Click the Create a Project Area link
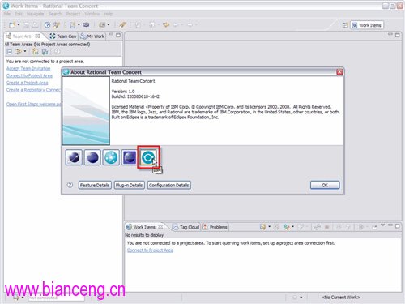This screenshot has width=405, height=304. pos(28,83)
